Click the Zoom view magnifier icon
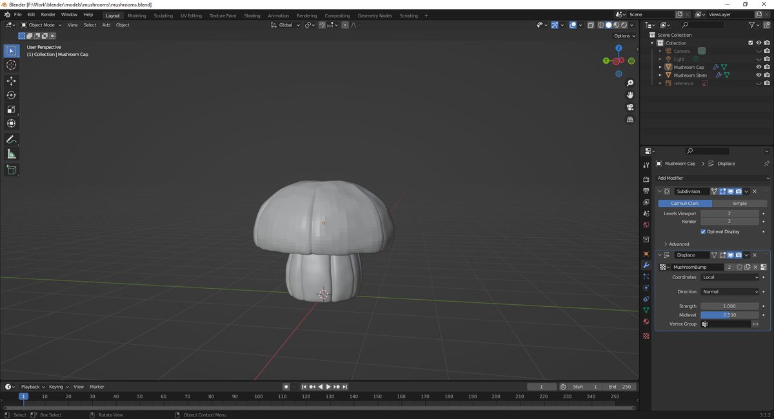The width and height of the screenshot is (774, 419). pos(630,83)
